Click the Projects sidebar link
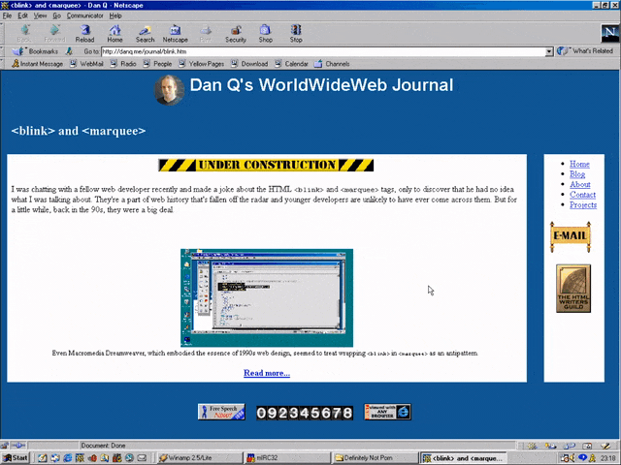Screen dimensions: 621x465 tap(583, 205)
